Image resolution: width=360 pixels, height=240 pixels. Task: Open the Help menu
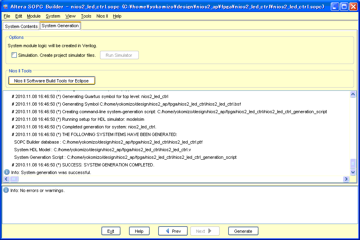[117, 16]
